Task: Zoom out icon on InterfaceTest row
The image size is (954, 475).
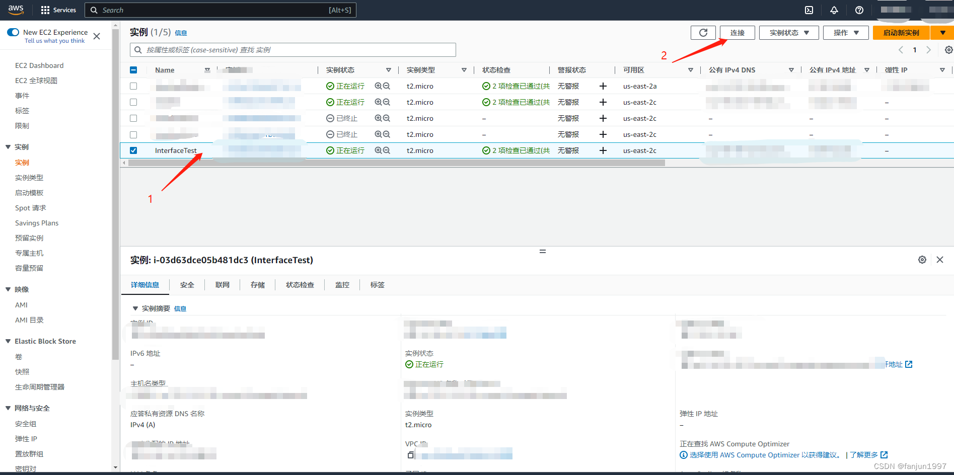Action: pyautogui.click(x=387, y=150)
